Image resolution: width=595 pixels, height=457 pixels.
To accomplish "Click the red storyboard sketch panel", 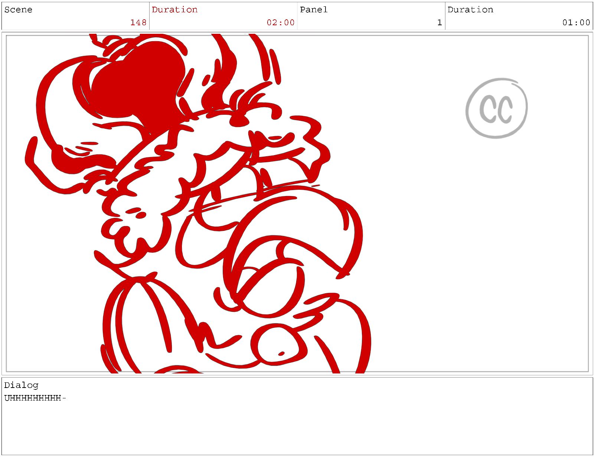I will [x=297, y=203].
